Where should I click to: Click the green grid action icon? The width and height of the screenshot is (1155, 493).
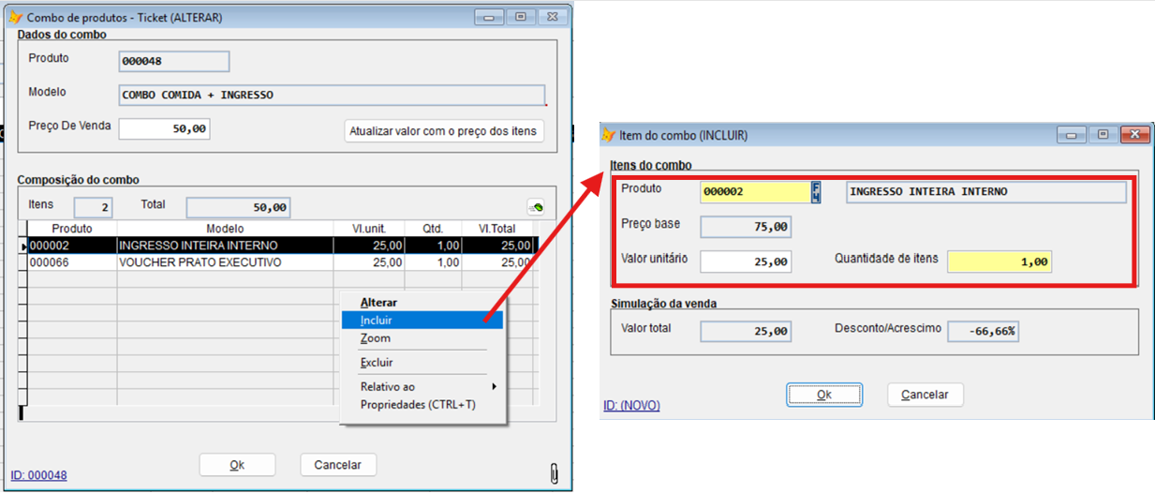tap(536, 207)
